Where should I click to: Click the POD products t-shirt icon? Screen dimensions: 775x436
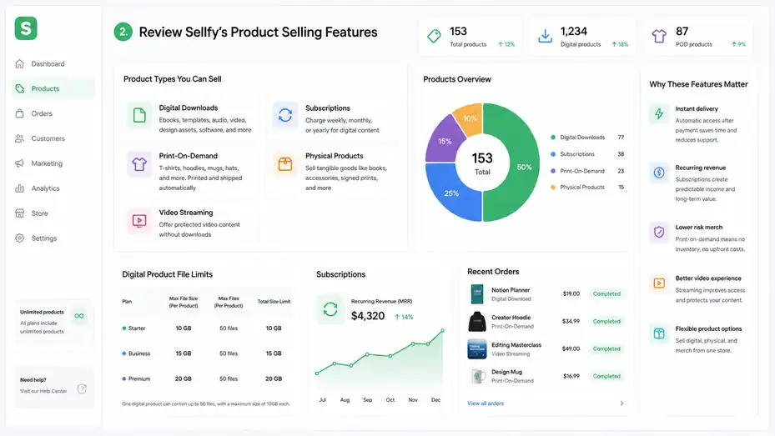click(x=659, y=36)
